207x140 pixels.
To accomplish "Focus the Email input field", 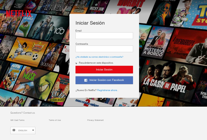I will [x=104, y=36].
